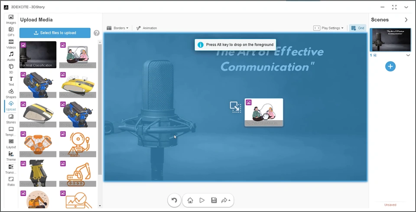Open the Transitions panel
Image resolution: width=416 pixels, height=212 pixels.
[11, 169]
